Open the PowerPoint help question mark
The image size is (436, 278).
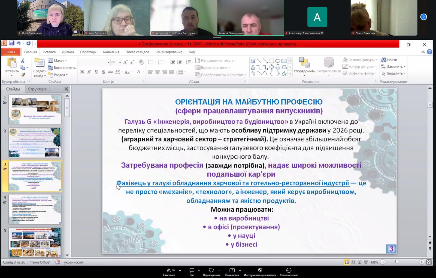coord(429,52)
